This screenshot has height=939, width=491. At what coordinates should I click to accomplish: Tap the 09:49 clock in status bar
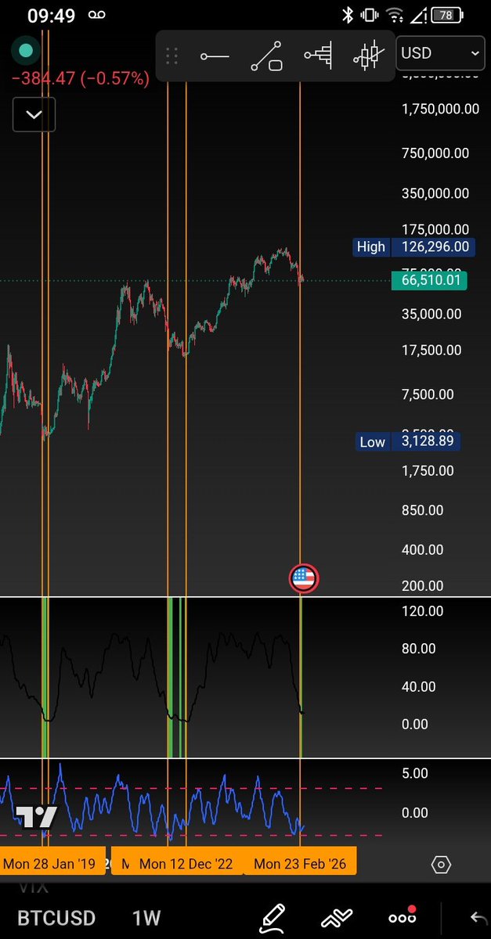pyautogui.click(x=51, y=15)
